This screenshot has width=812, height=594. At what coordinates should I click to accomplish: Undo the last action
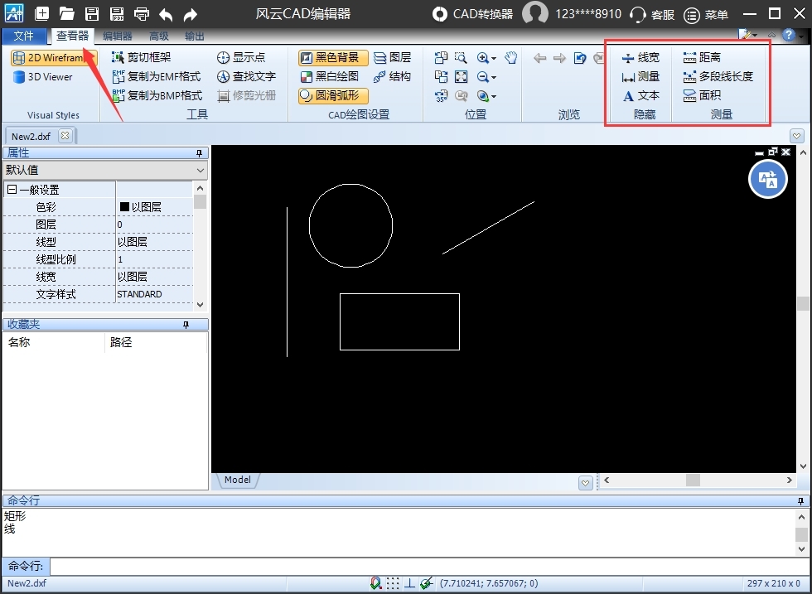tap(167, 14)
